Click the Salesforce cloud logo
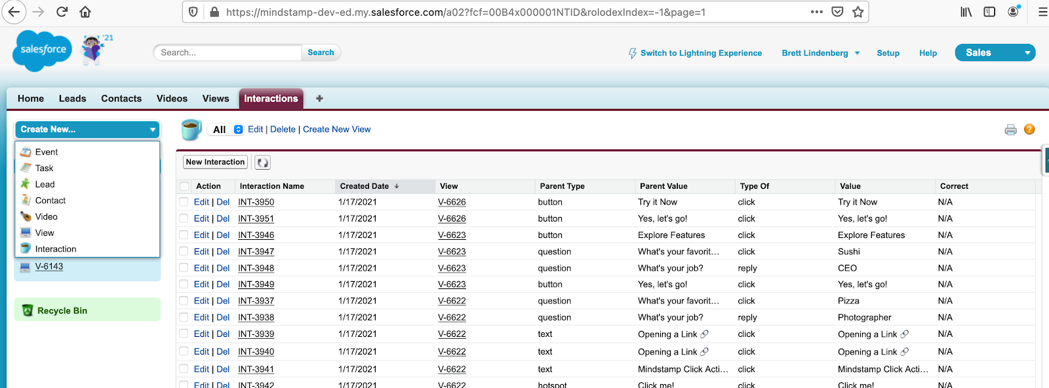1049x388 pixels. click(43, 50)
